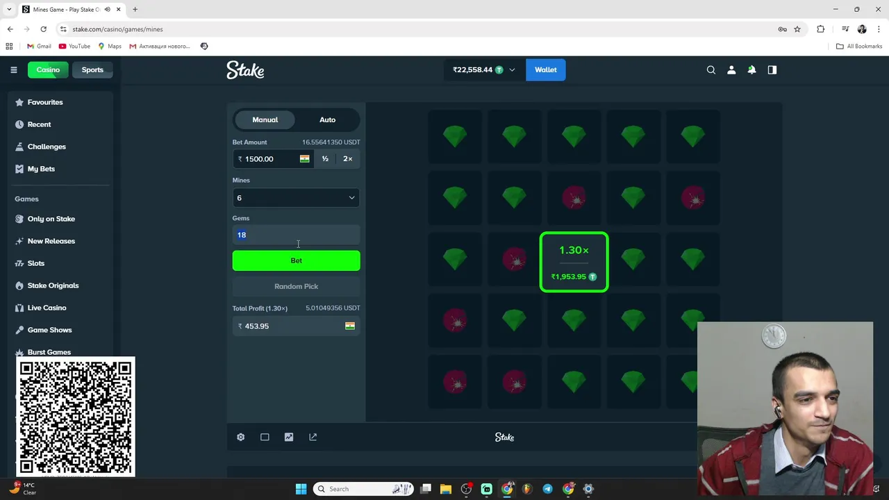Switch to the Casino section

point(48,69)
